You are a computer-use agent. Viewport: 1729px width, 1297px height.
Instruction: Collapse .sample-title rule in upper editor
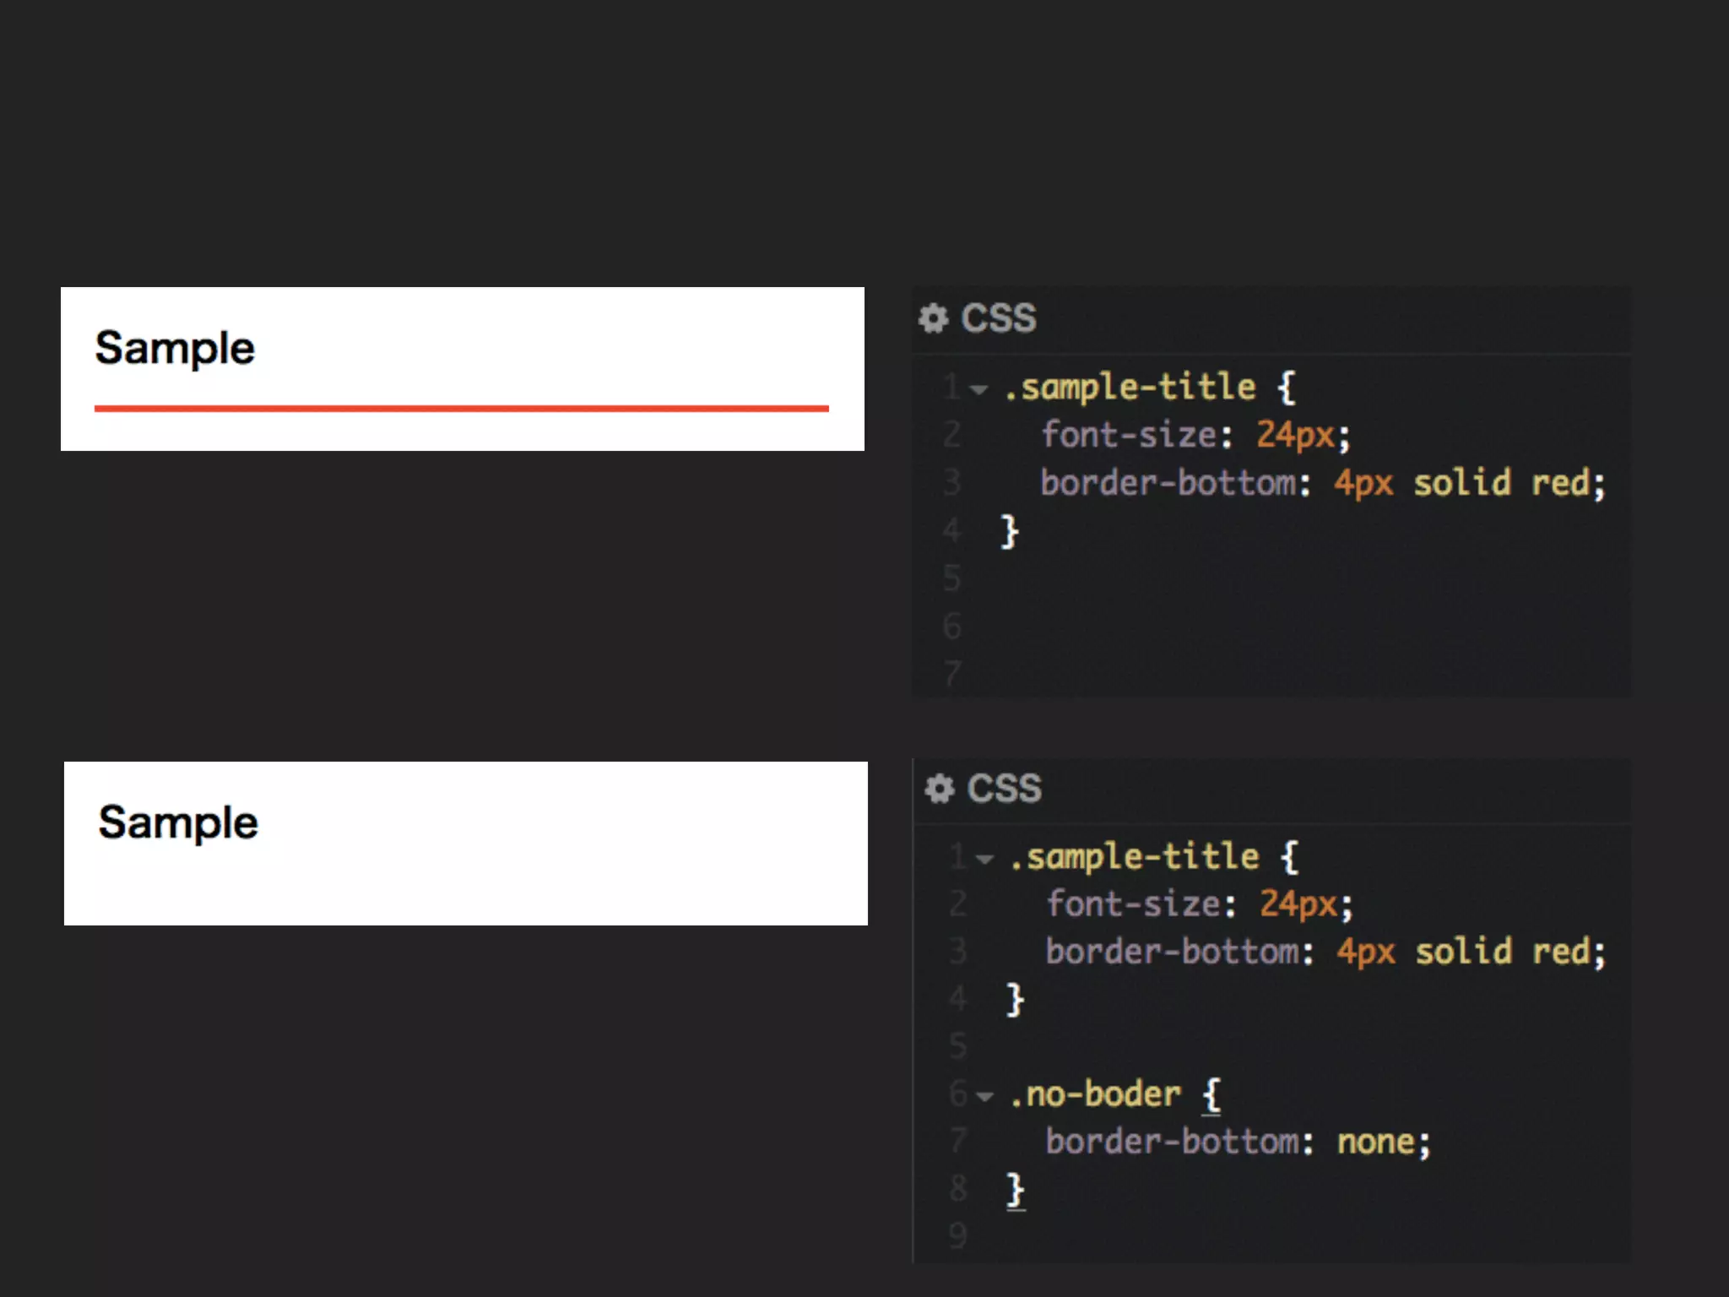point(979,389)
